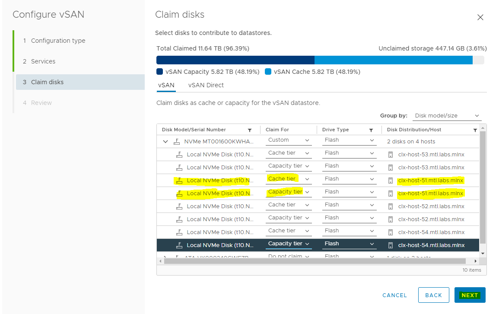The width and height of the screenshot is (499, 314).
Task: Click host icon in clx-host-52 Capacity tier row
Action: tap(391, 219)
